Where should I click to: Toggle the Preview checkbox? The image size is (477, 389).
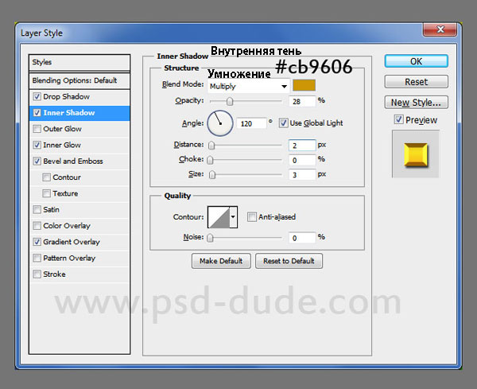coord(398,119)
